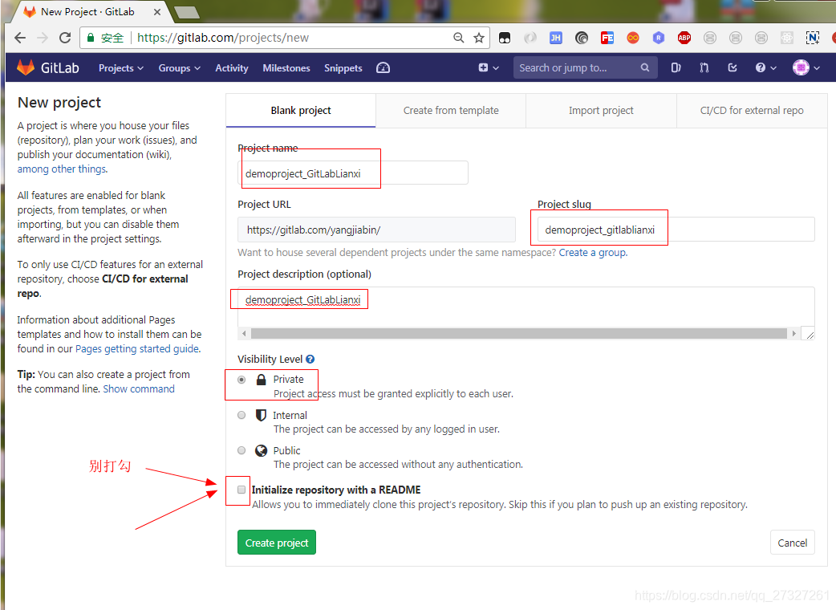Select the Public visibility radio button
Image resolution: width=836 pixels, height=610 pixels.
pos(241,450)
